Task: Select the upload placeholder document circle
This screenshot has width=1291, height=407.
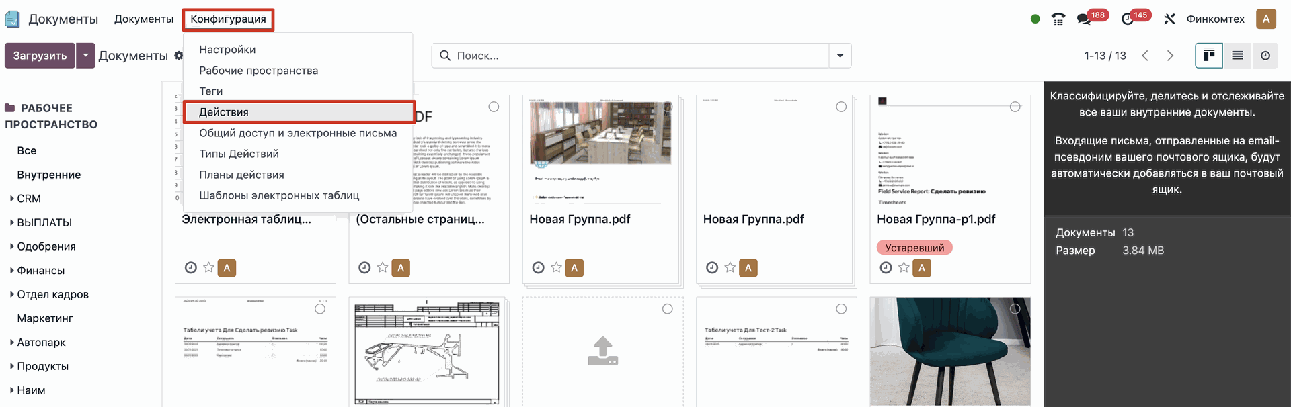Action: [667, 309]
